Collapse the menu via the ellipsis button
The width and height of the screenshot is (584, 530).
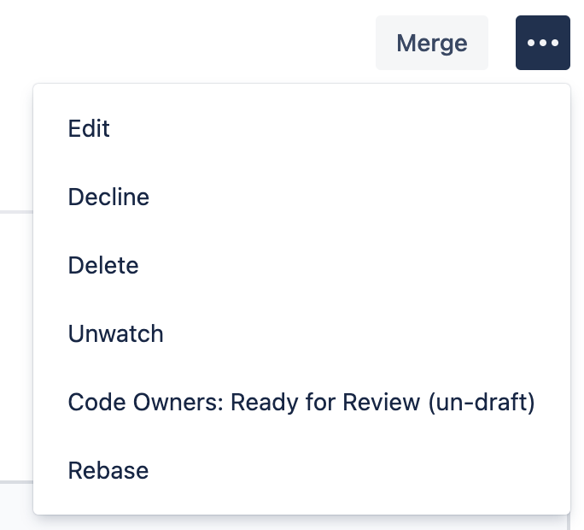pos(542,43)
